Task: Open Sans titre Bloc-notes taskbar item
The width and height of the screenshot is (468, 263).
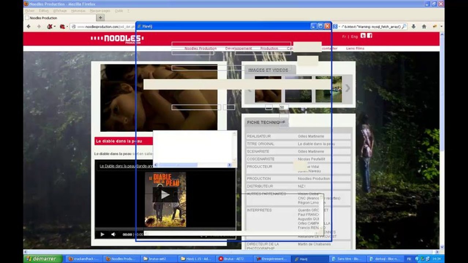Action: click(347, 259)
